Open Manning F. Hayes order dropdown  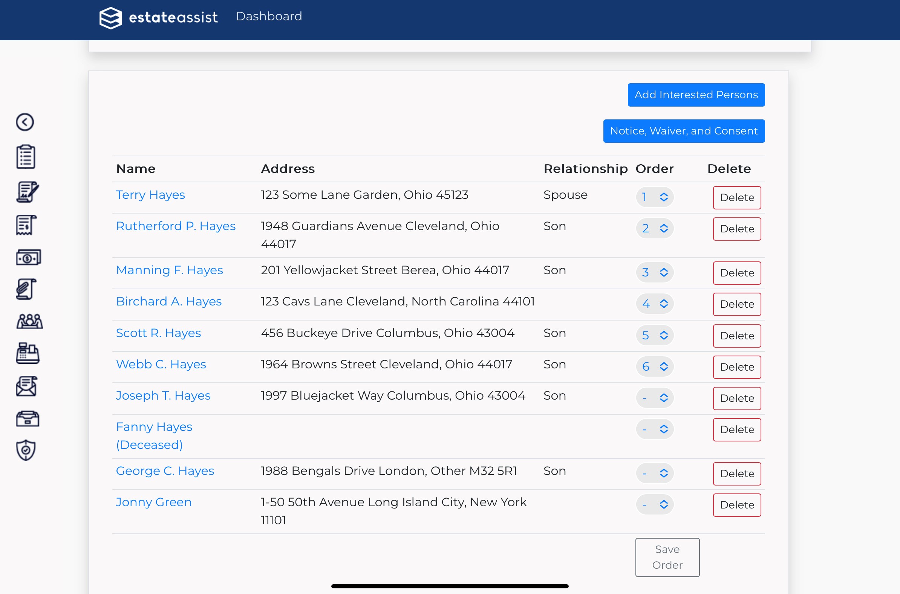click(654, 272)
